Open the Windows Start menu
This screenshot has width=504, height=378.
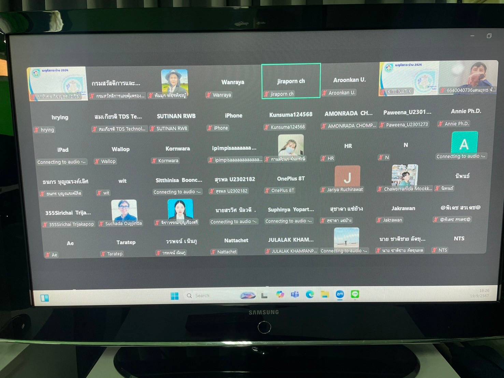pos(174,296)
